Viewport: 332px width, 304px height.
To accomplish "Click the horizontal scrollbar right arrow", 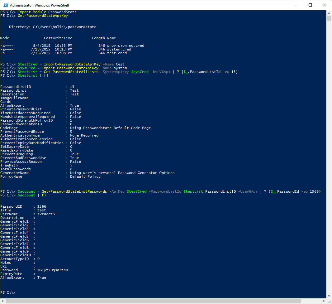I will (324, 301).
